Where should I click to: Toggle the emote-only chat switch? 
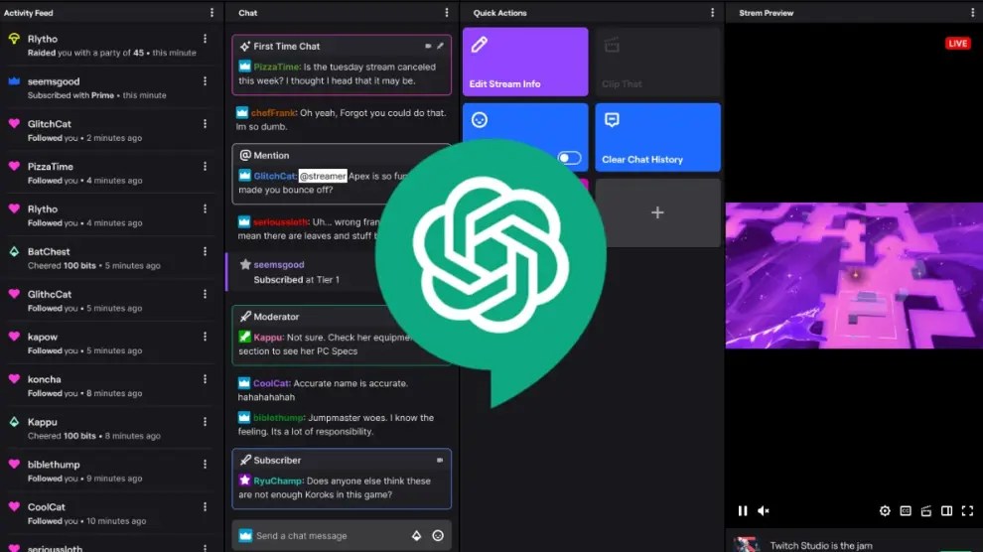click(x=569, y=158)
